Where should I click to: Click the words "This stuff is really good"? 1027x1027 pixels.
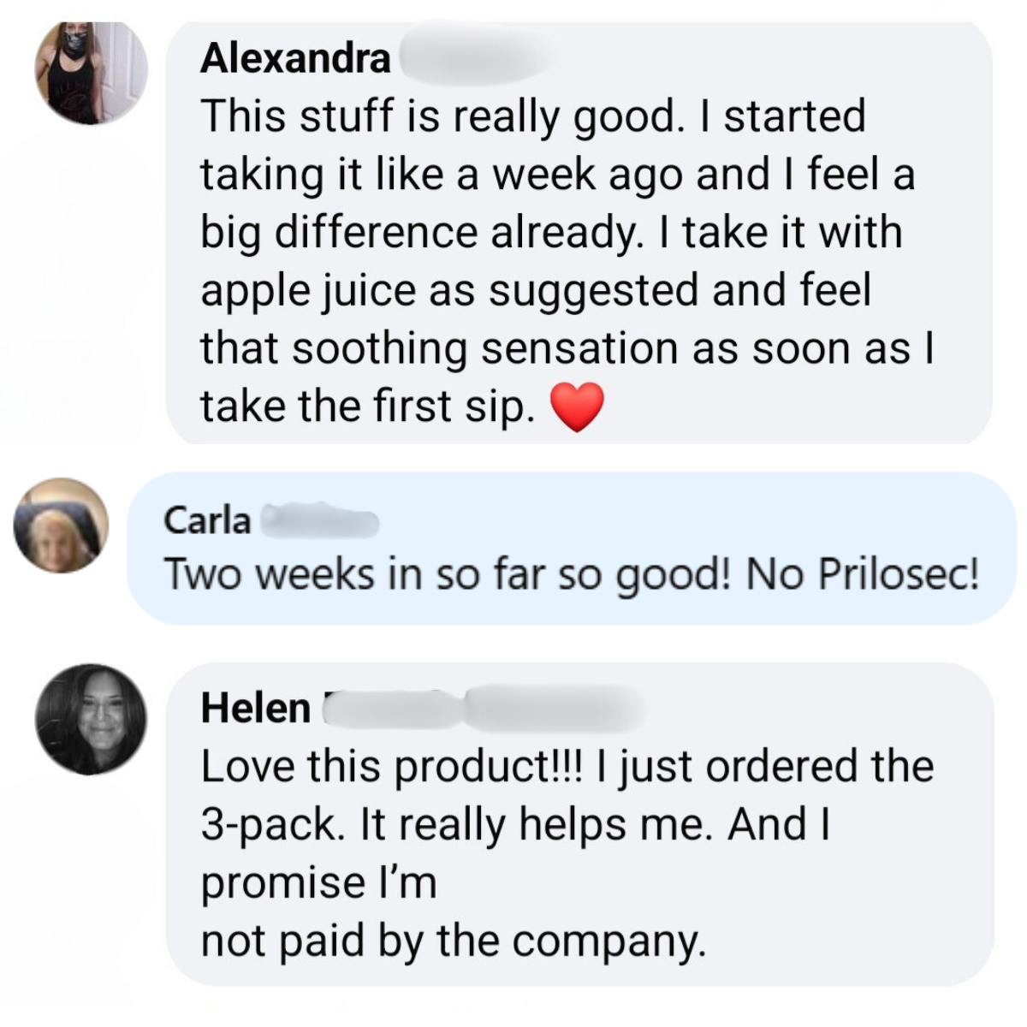coord(436,116)
